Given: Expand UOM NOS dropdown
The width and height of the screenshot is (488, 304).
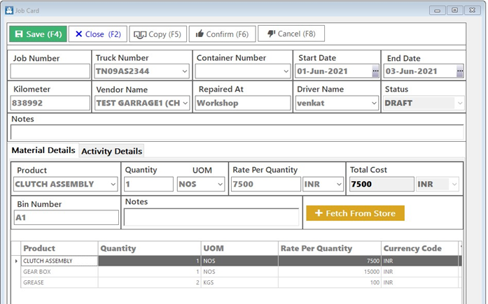Looking at the screenshot, I should [220, 184].
